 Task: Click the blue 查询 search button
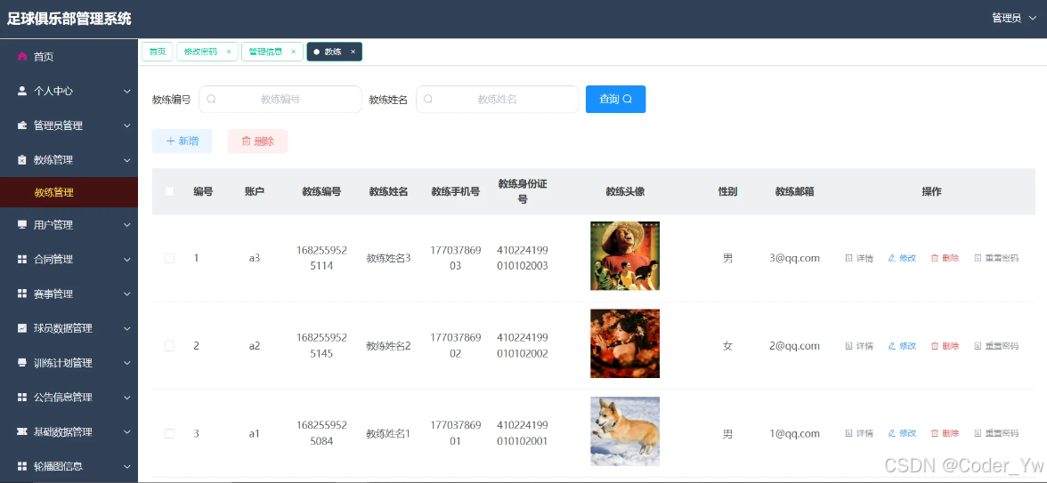pyautogui.click(x=616, y=99)
